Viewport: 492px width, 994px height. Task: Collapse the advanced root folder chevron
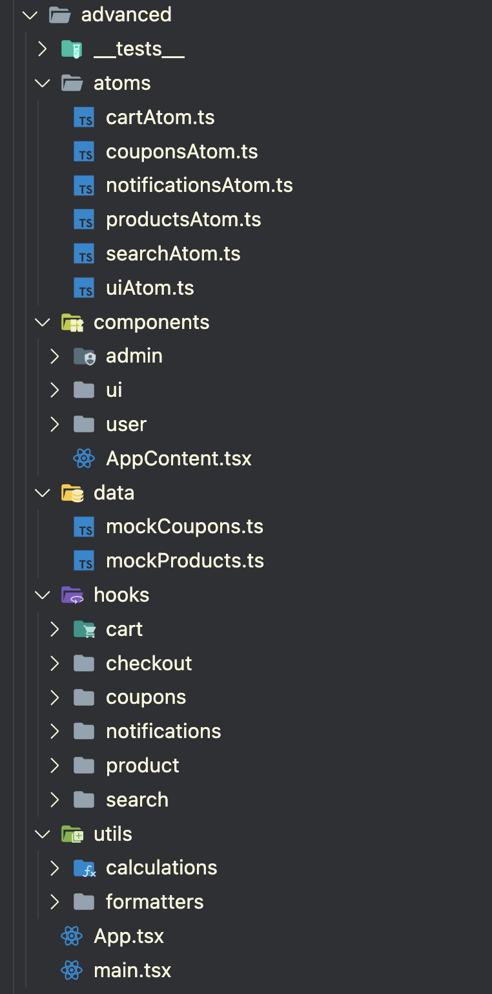coord(30,15)
